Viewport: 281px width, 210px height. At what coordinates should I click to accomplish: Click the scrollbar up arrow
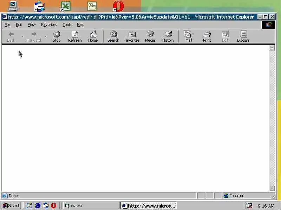pyautogui.click(x=272, y=48)
